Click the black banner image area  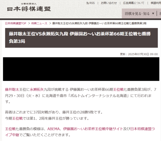click(x=81, y=69)
